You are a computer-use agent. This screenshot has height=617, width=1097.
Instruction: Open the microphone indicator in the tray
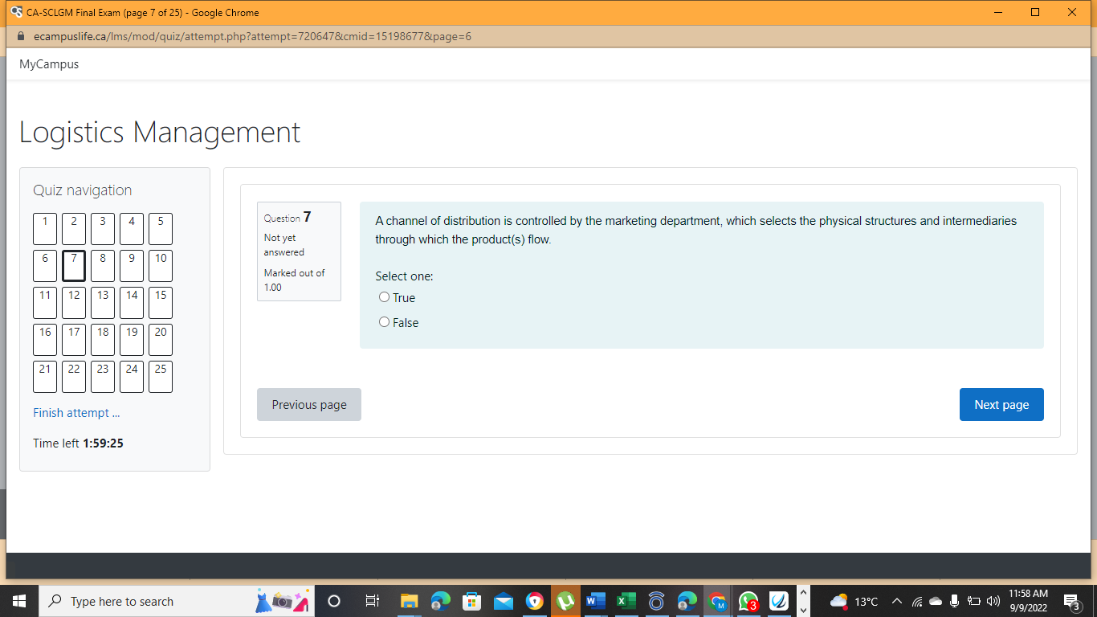[954, 601]
